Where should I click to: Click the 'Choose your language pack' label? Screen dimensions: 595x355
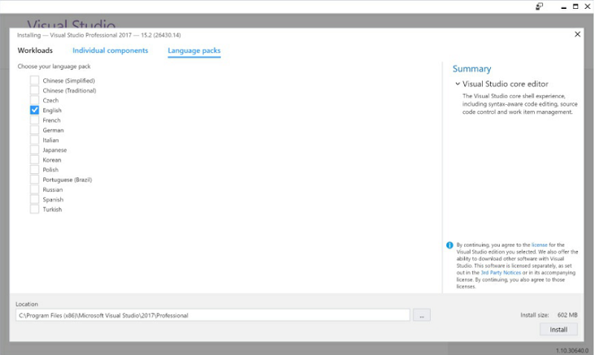(54, 66)
